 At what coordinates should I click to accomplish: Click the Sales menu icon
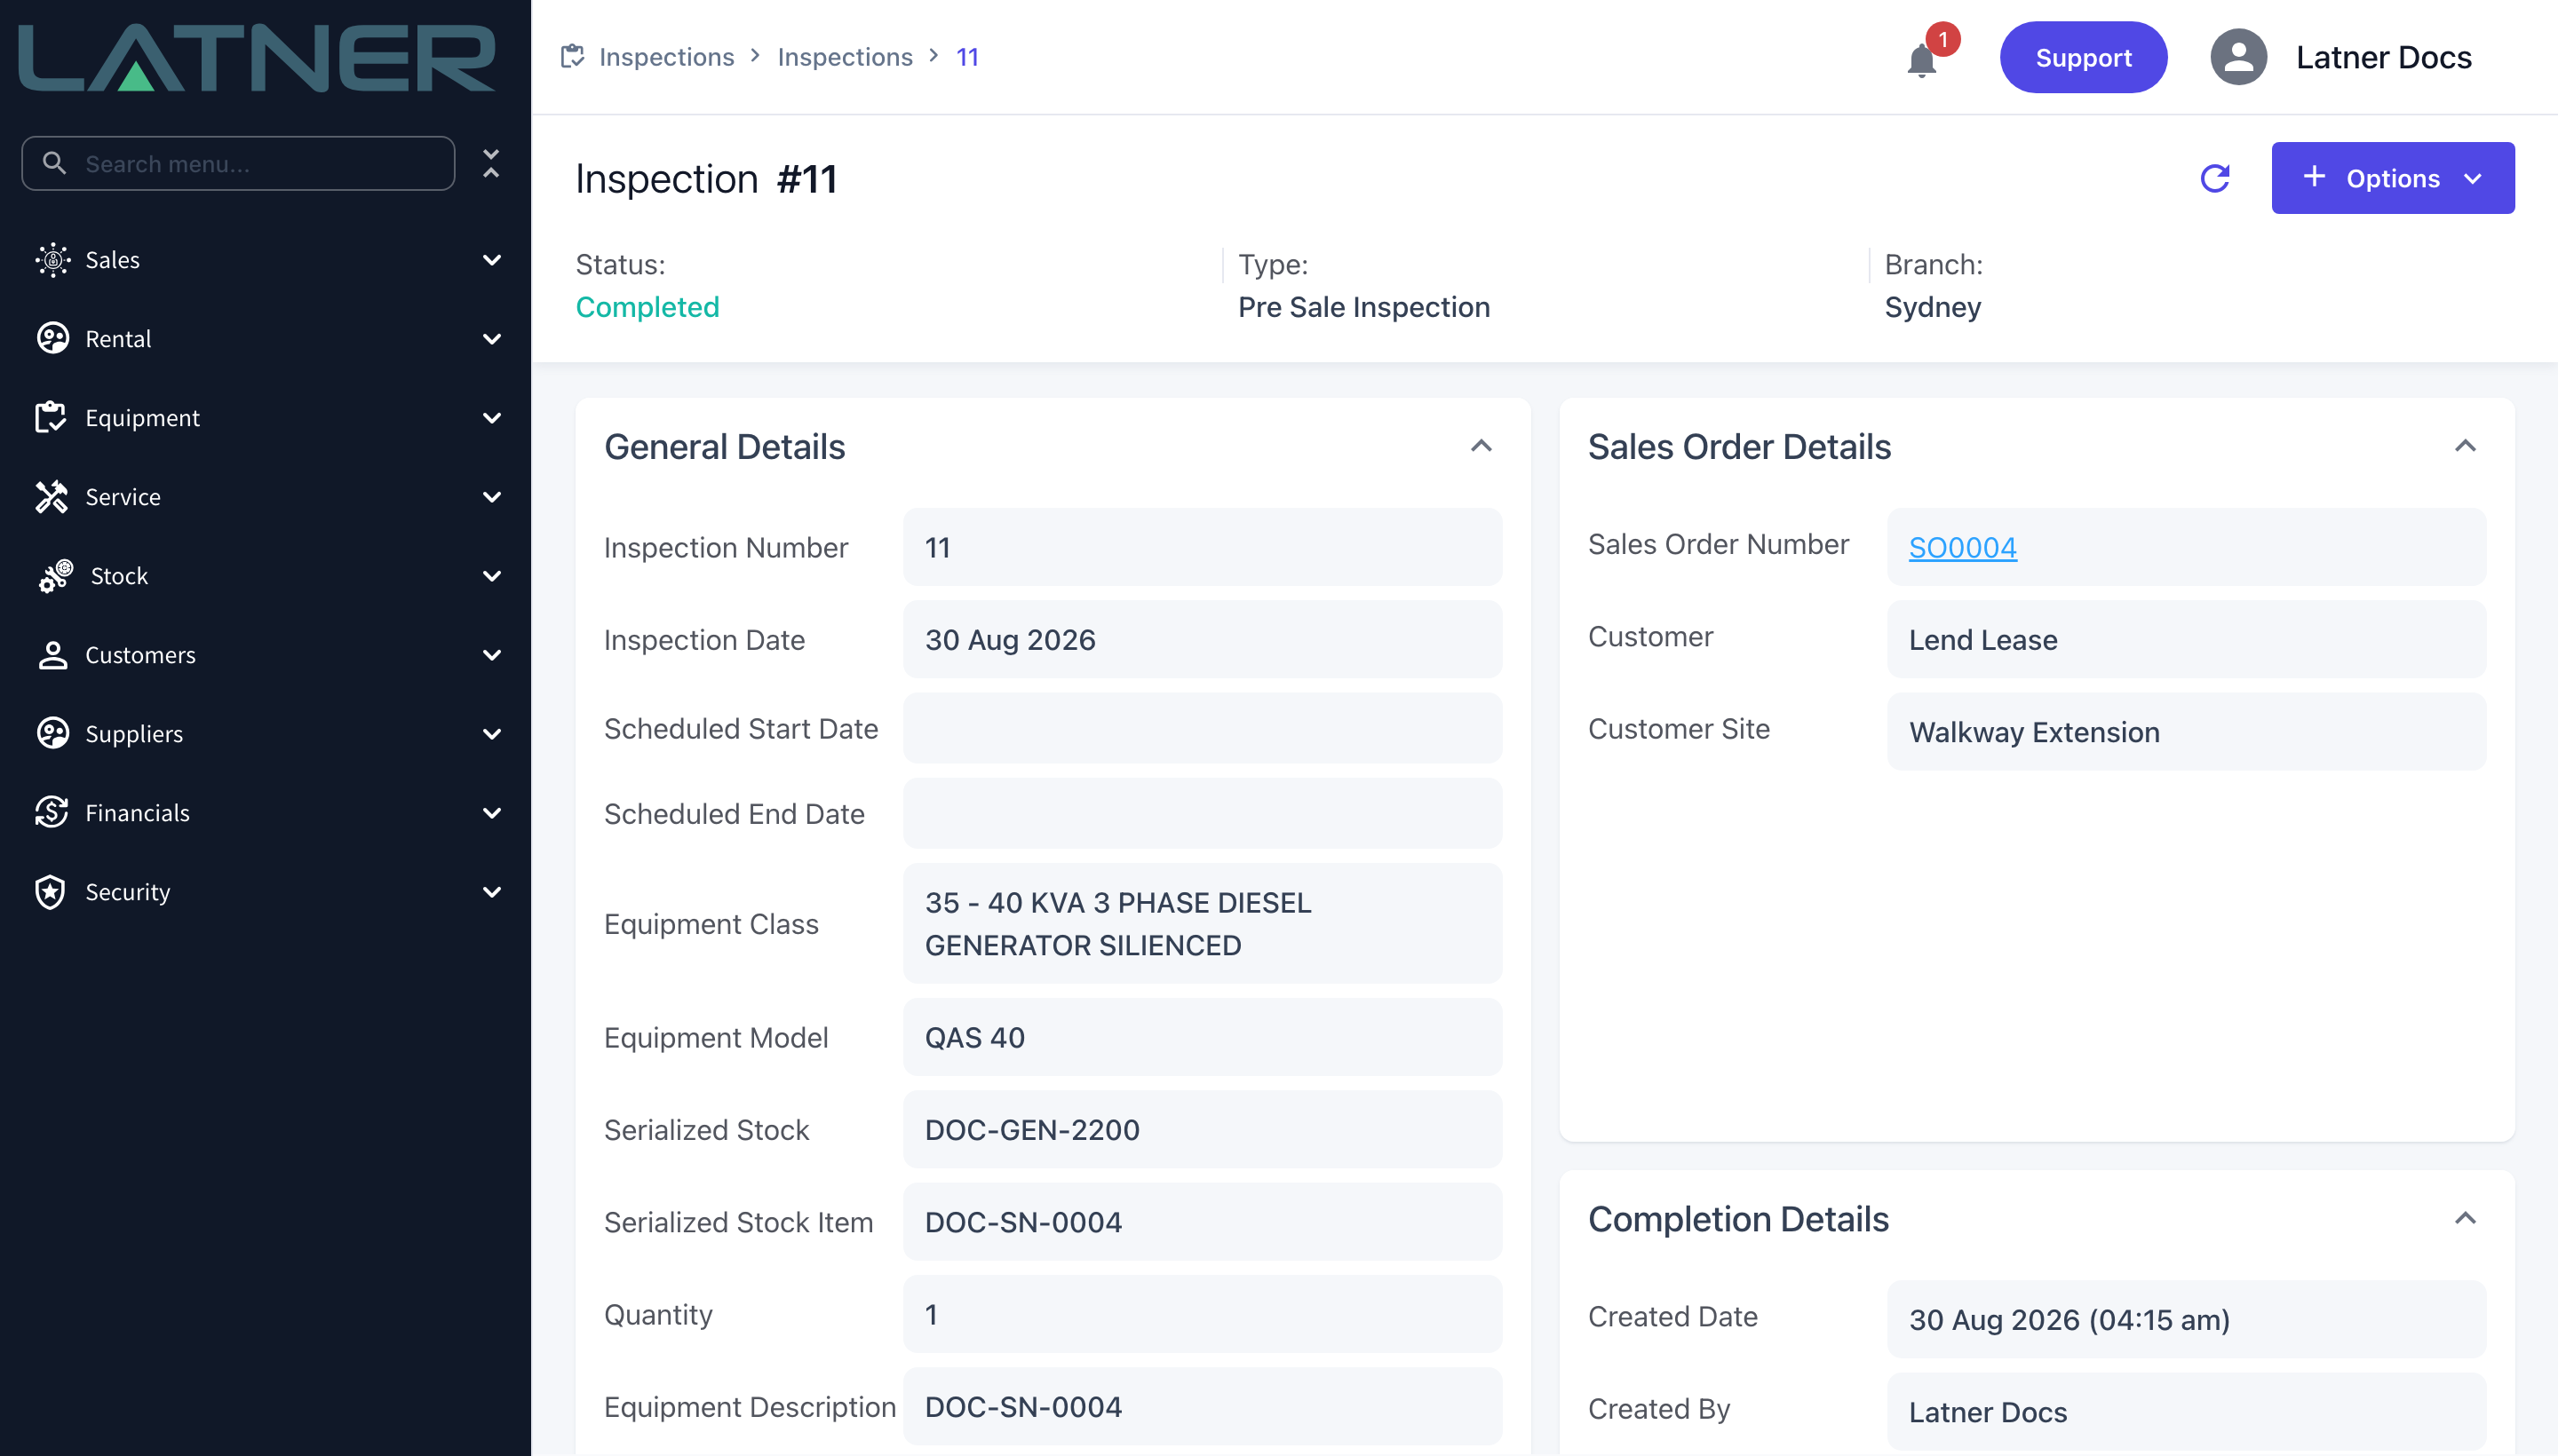point(52,260)
